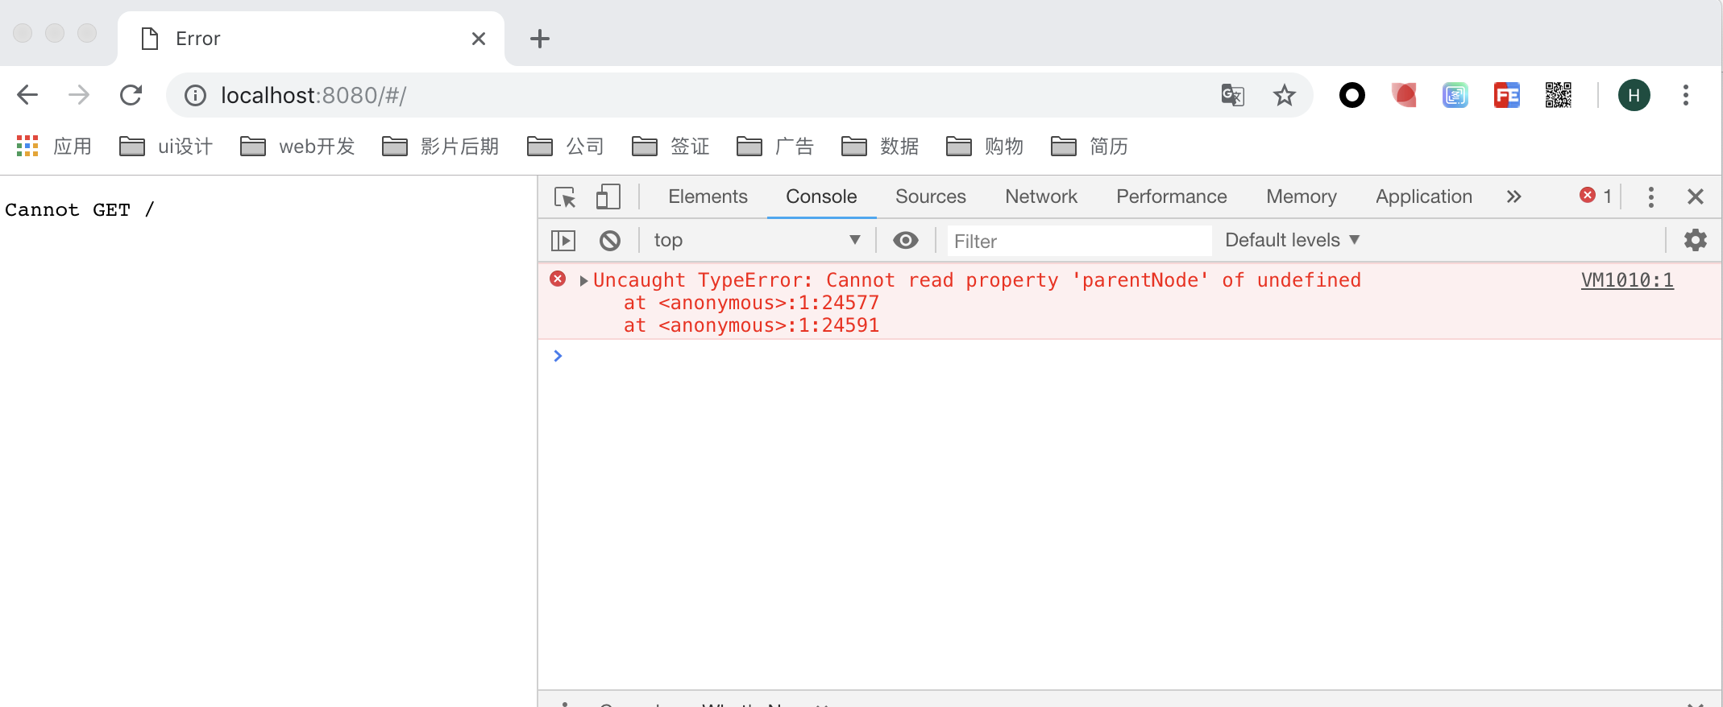Open the web开发 bookmark folder

tap(297, 147)
